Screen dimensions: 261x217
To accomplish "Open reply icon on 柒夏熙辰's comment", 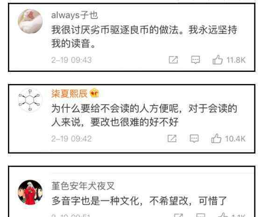I will click(x=194, y=139).
